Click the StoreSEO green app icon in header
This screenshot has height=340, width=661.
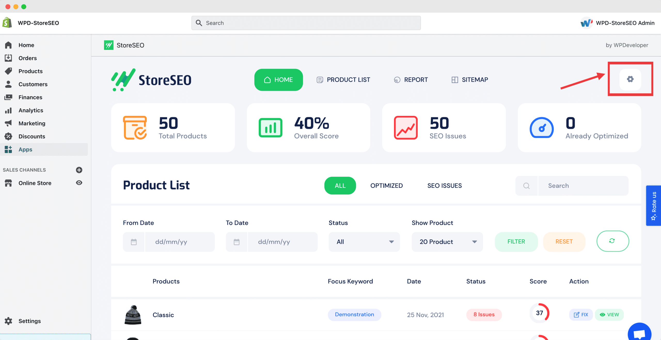pos(109,45)
